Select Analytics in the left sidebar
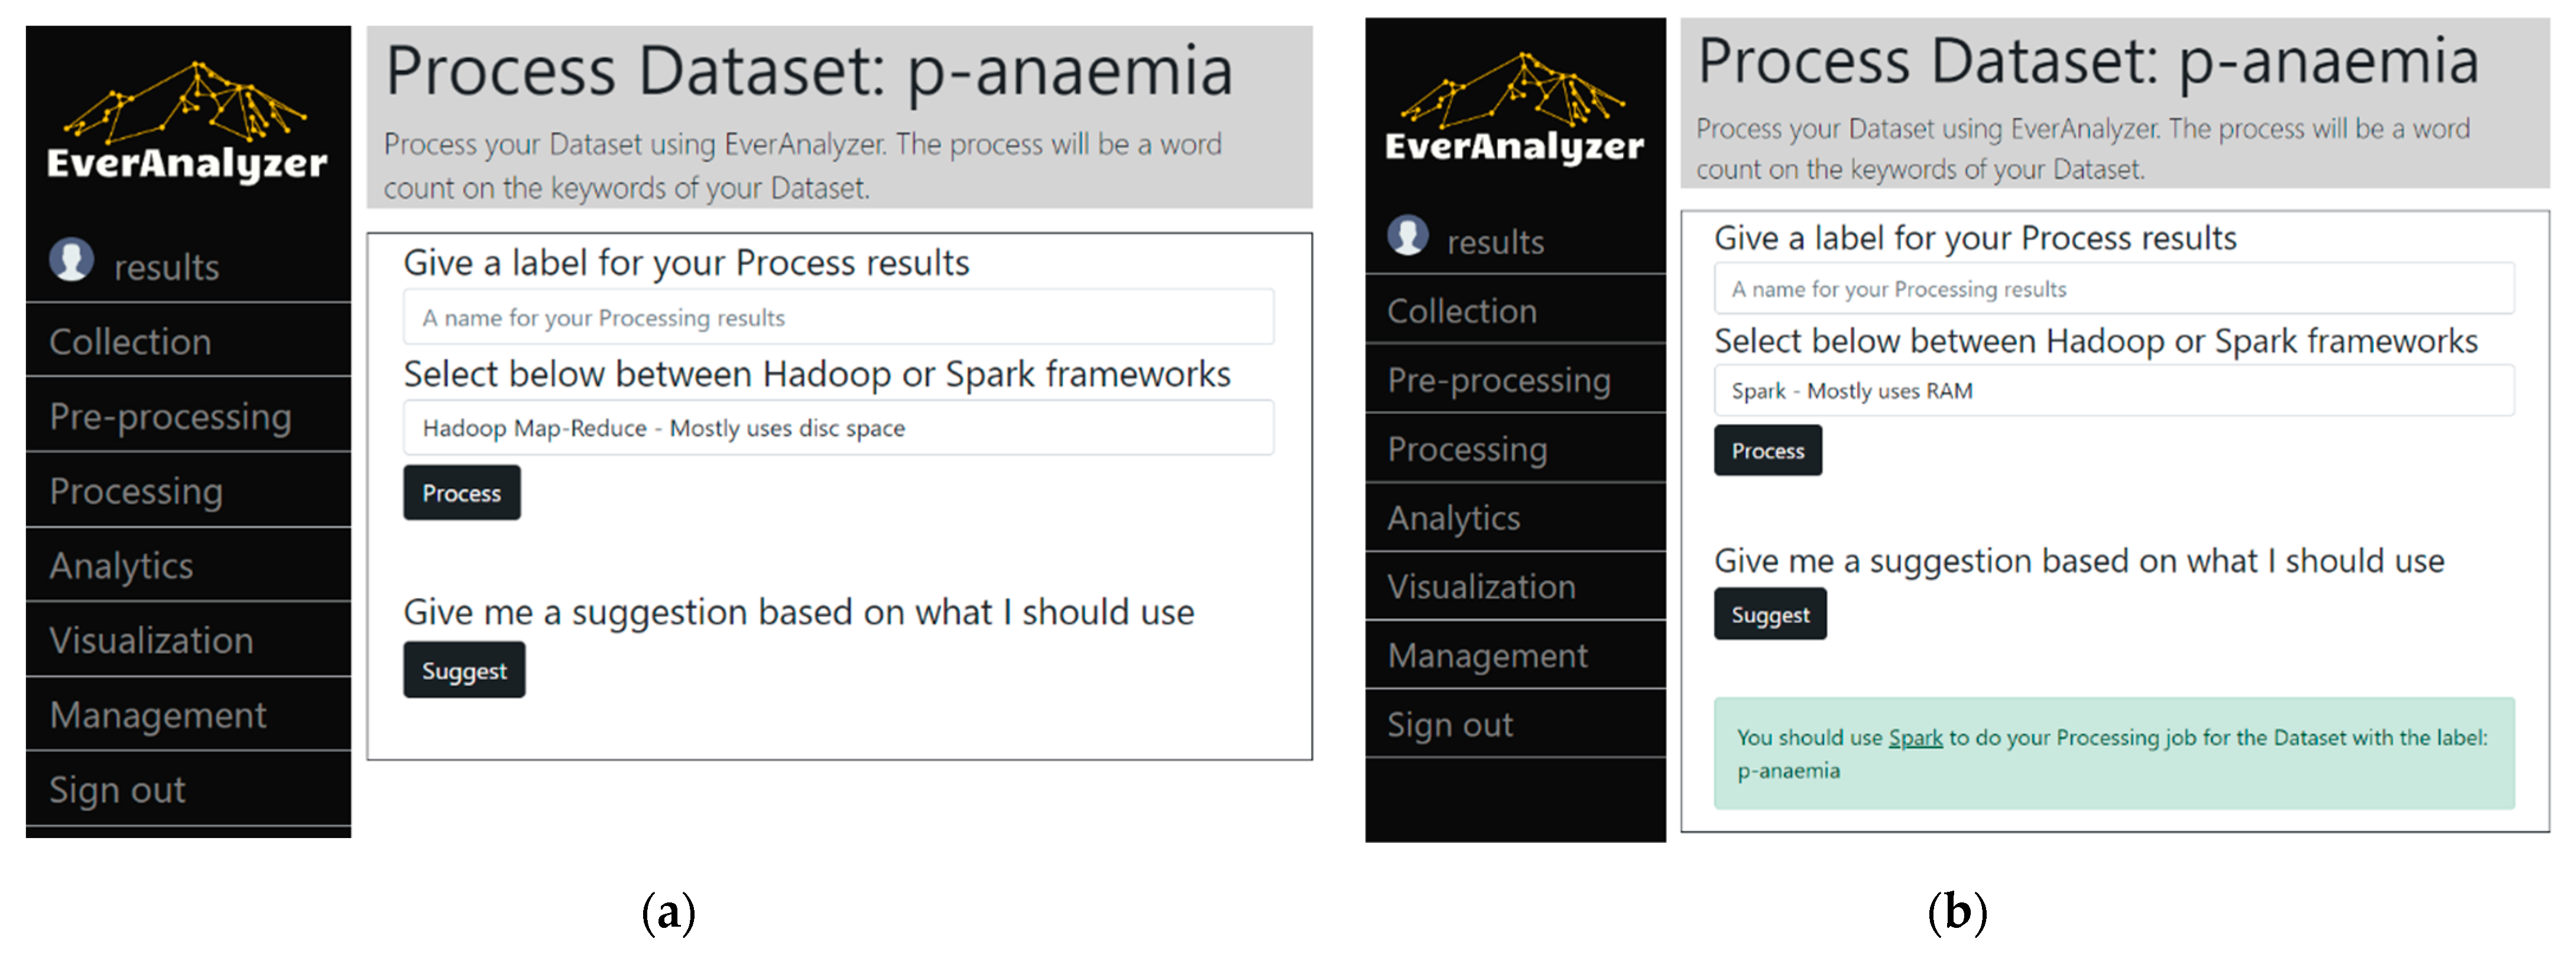 (122, 566)
